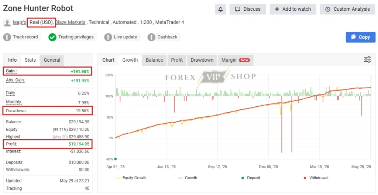
Task: Select the Growth chart tab
Action: [130, 60]
